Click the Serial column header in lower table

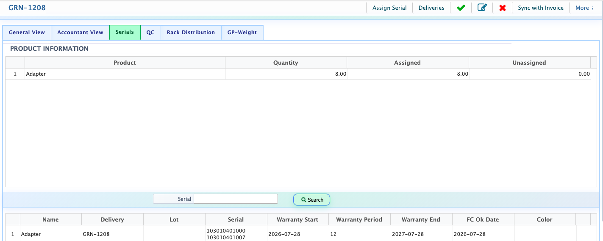coord(236,219)
